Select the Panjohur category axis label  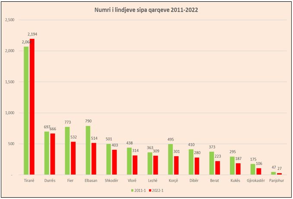click(277, 180)
